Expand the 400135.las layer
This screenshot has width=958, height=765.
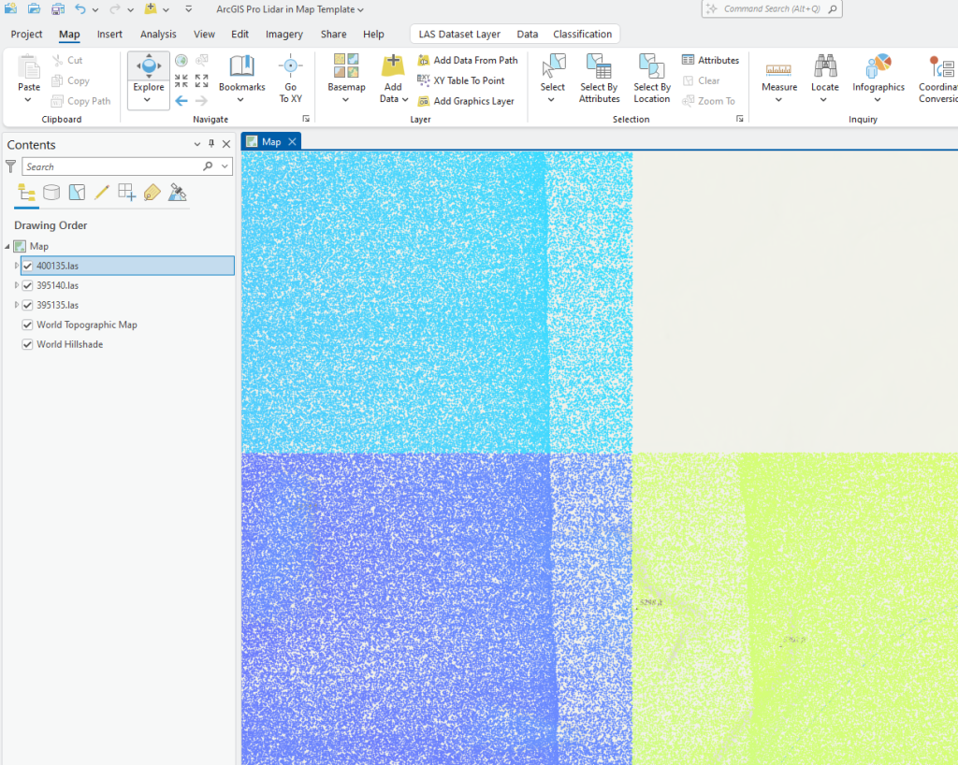(16, 266)
